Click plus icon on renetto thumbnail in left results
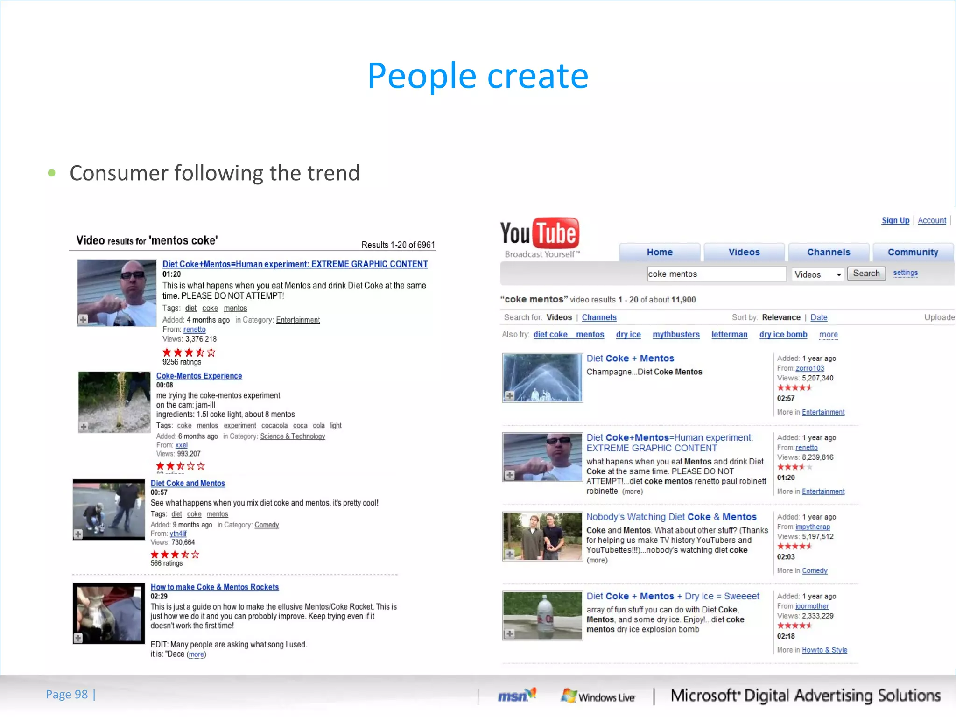Screen dimensions: 956x717 83,320
